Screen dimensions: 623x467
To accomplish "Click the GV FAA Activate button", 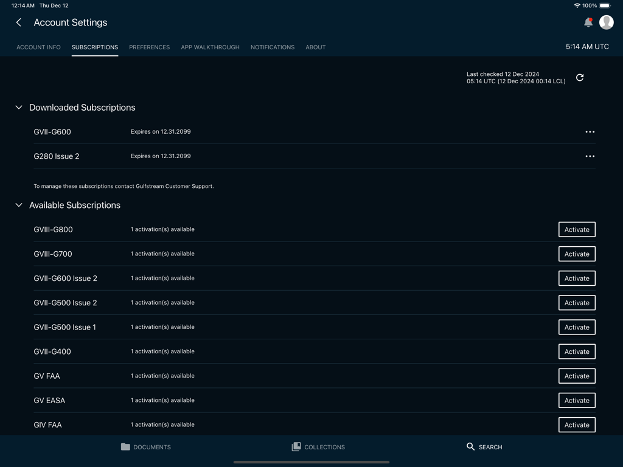I will click(576, 376).
